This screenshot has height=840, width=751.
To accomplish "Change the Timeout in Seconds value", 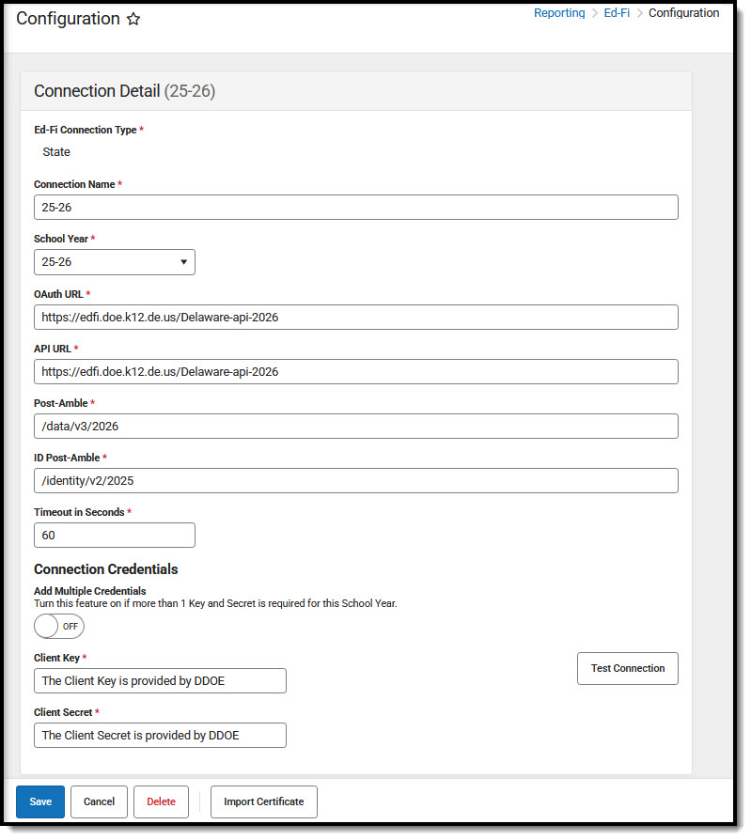I will (114, 536).
